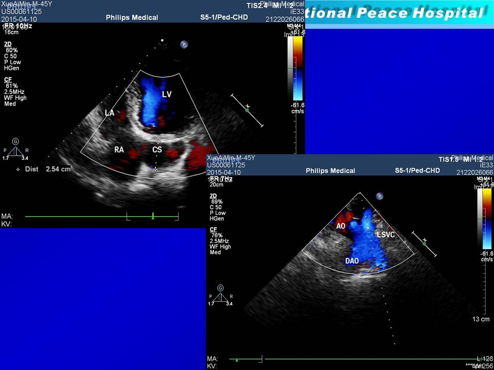Click the DAO label in lower-right scan

(352, 261)
